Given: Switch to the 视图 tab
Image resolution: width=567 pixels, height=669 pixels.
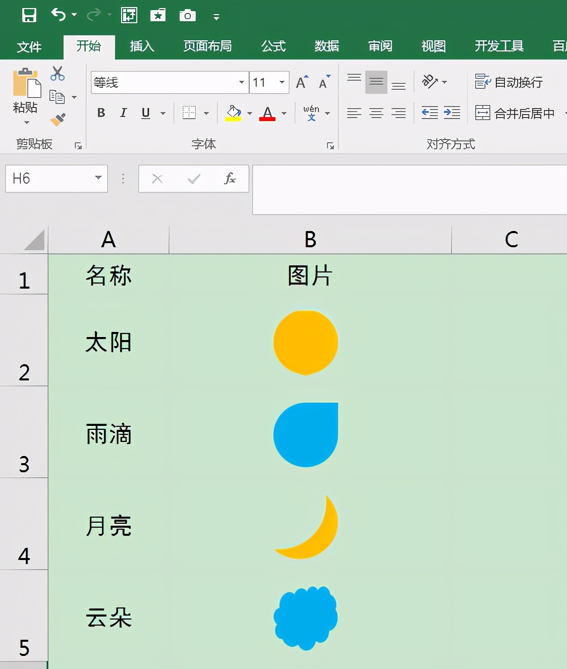Looking at the screenshot, I should [x=434, y=46].
